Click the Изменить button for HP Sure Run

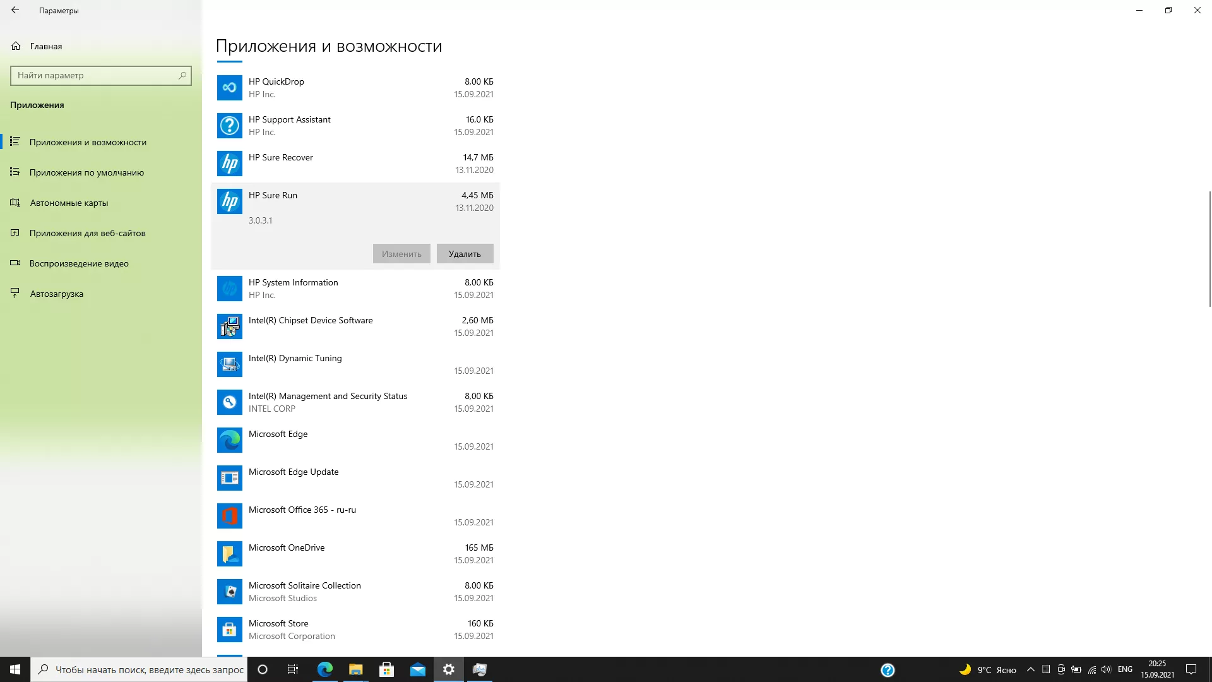pyautogui.click(x=401, y=254)
